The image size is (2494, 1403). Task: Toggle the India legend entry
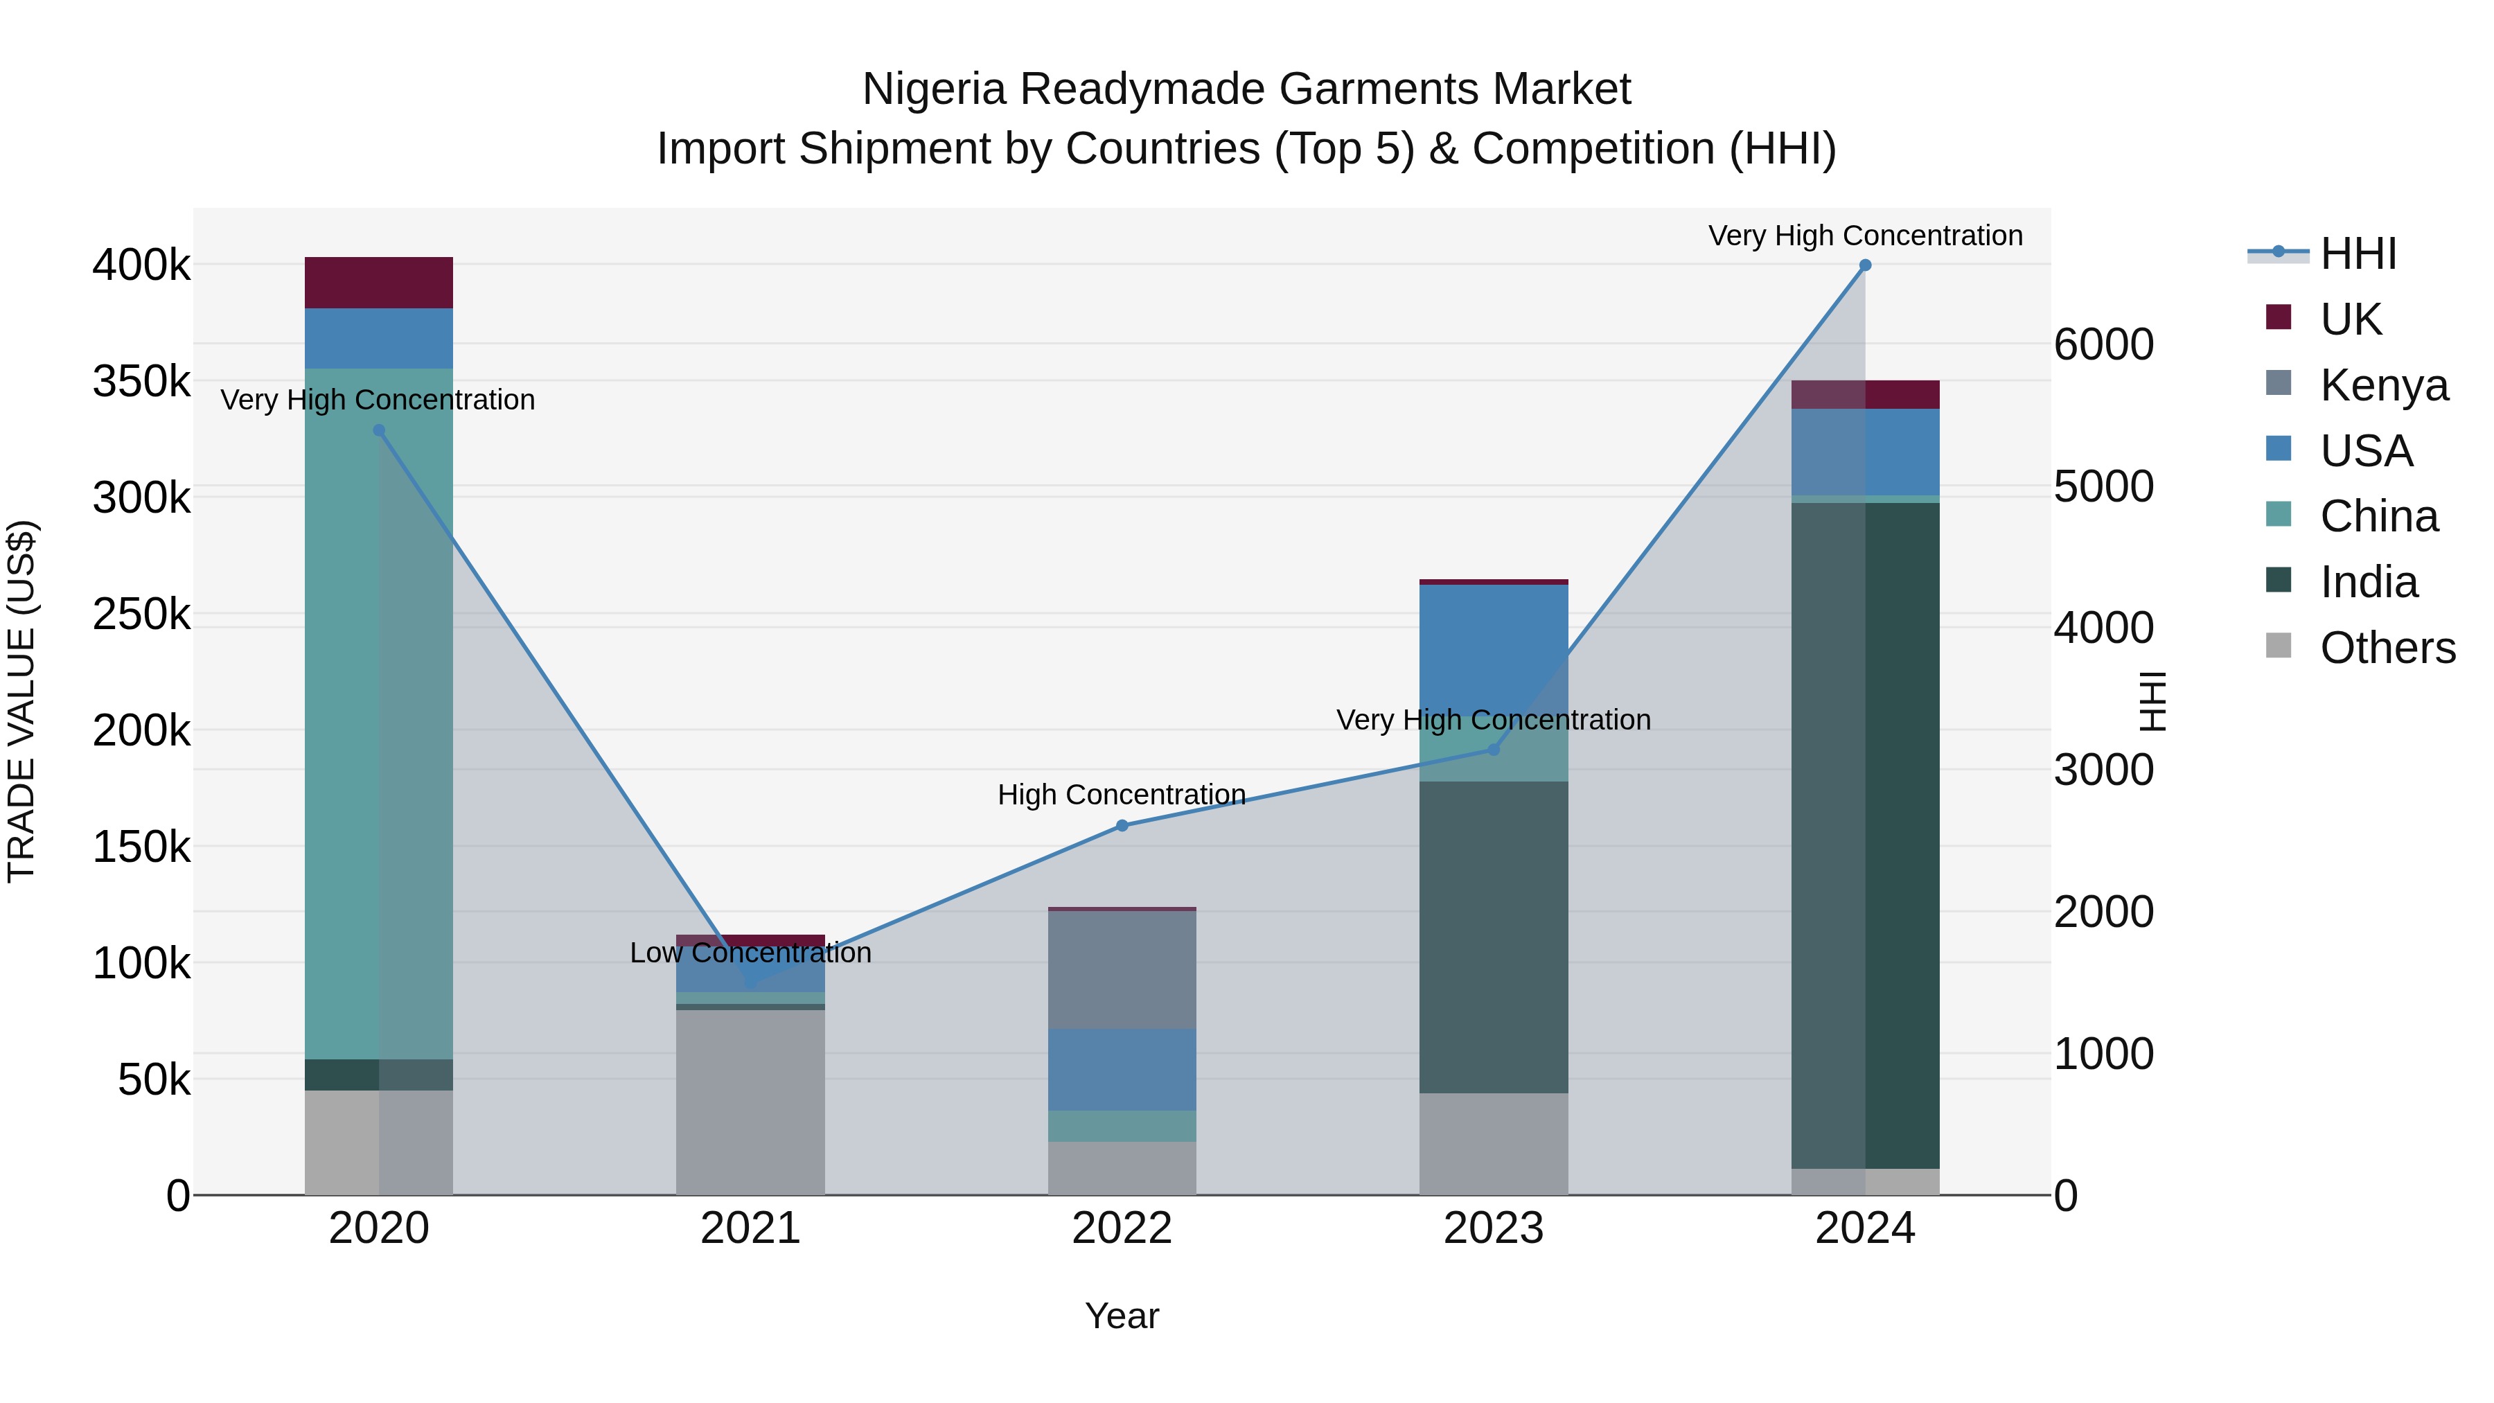tap(2342, 582)
